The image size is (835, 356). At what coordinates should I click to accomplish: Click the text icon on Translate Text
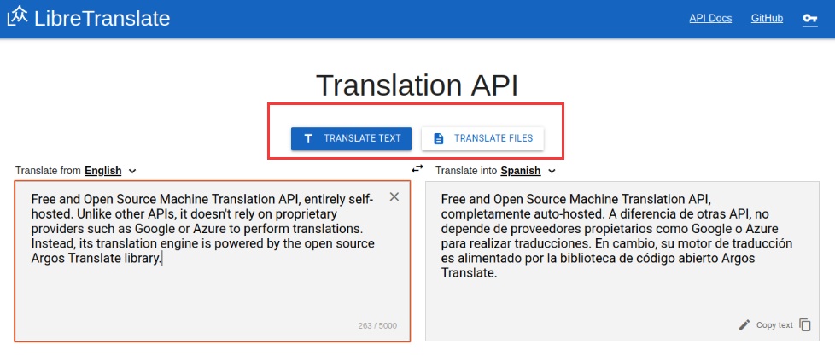pos(308,138)
